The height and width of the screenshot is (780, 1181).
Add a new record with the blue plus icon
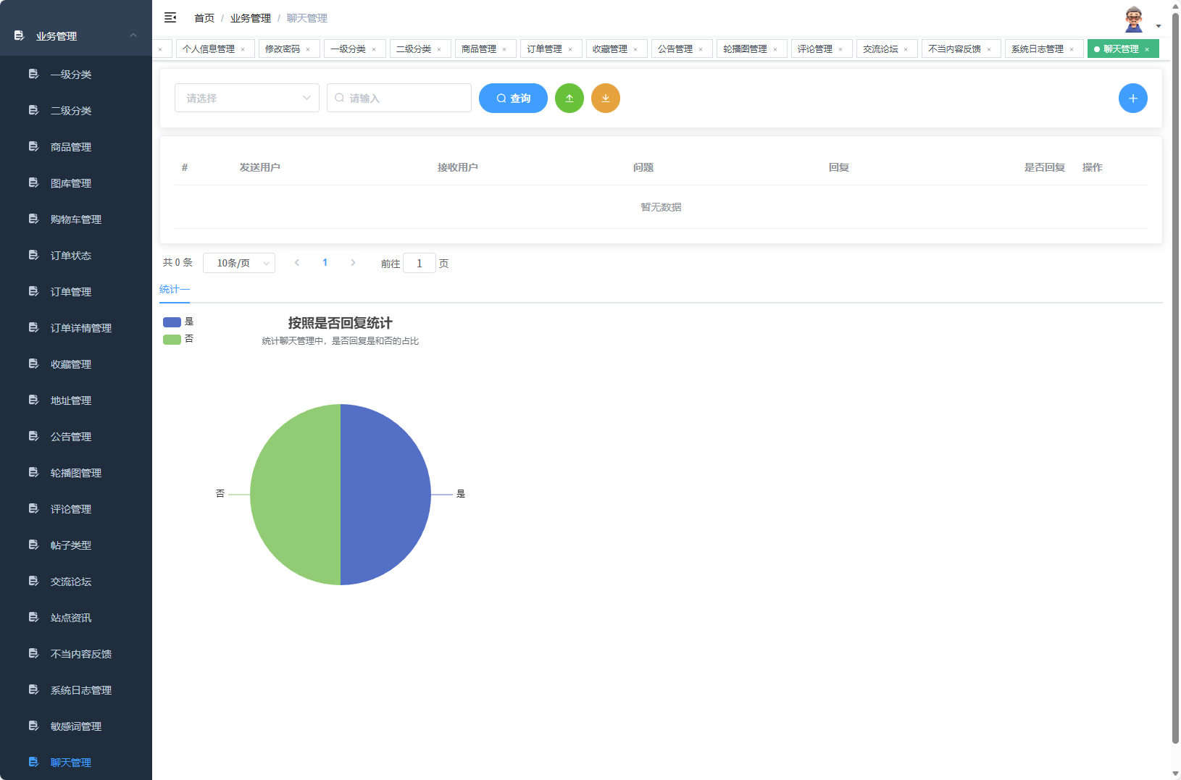click(1132, 98)
